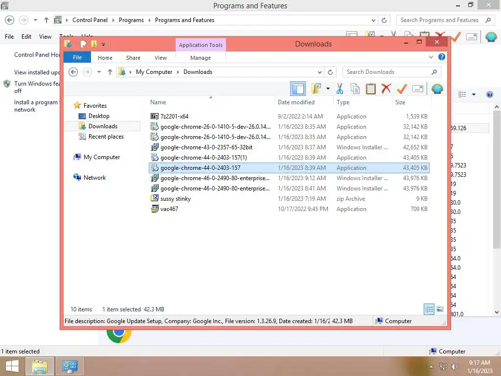Click Control Panel in Programs and Features breadcrumb
The width and height of the screenshot is (501, 376).
[x=90, y=20]
